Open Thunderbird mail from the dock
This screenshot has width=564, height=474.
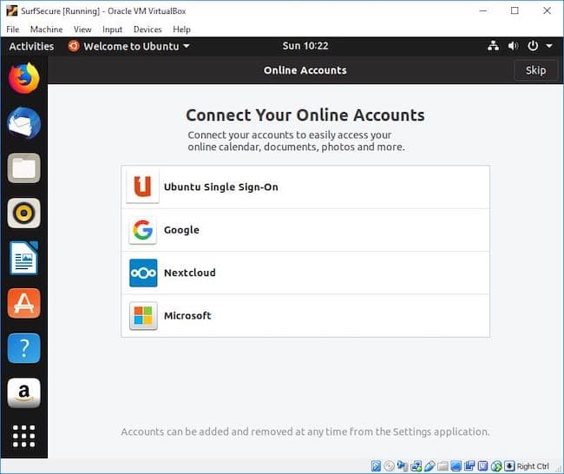click(23, 123)
